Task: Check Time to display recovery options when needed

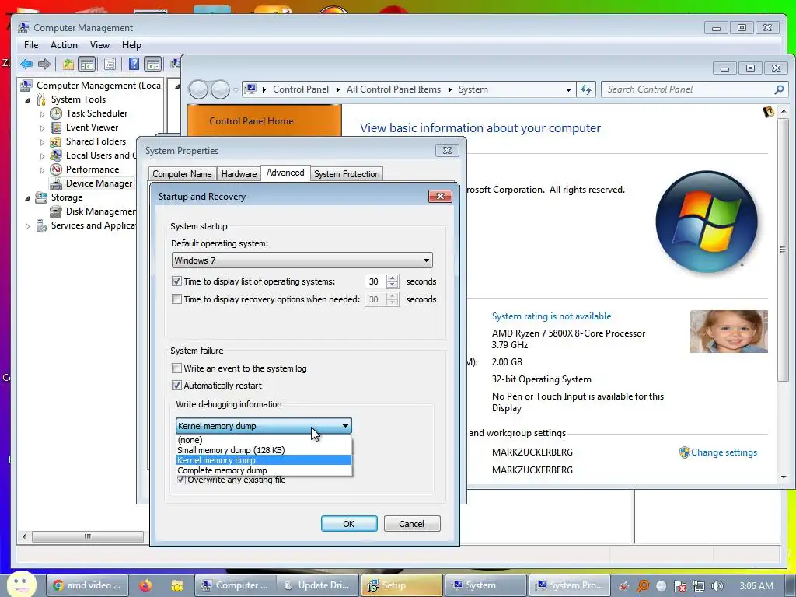Action: pos(176,299)
